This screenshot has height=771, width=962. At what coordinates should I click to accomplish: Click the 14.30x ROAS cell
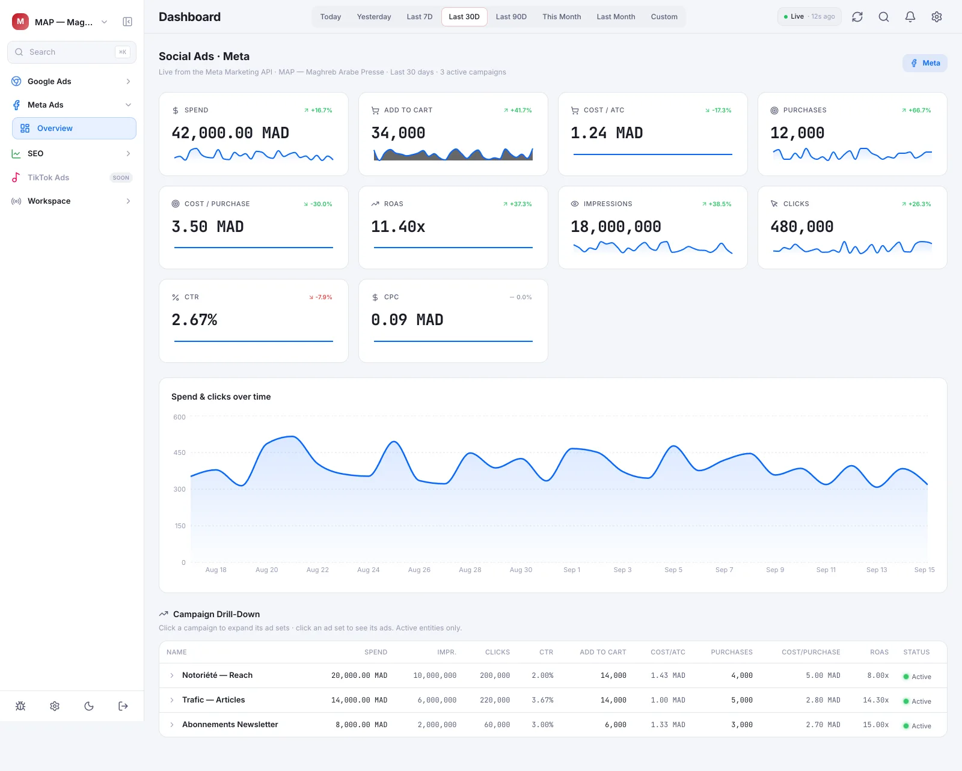tap(875, 700)
